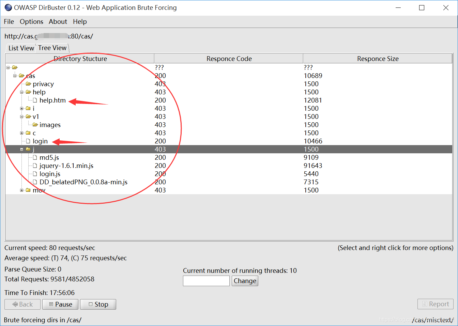Click response size value 9109

[x=311, y=157]
